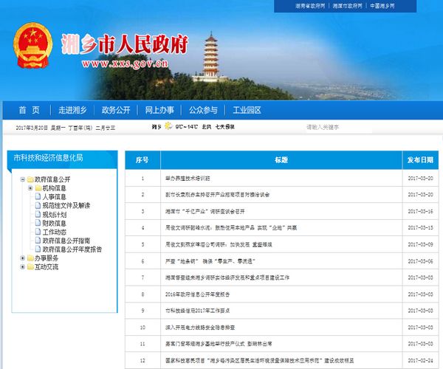Select 政府信息公开指南 in the tree

click(66, 241)
